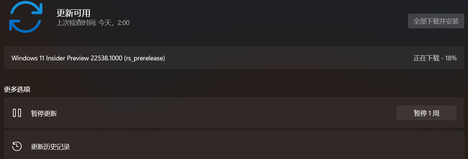Click the 暂停更新 label
The image size is (468, 159).
point(44,113)
